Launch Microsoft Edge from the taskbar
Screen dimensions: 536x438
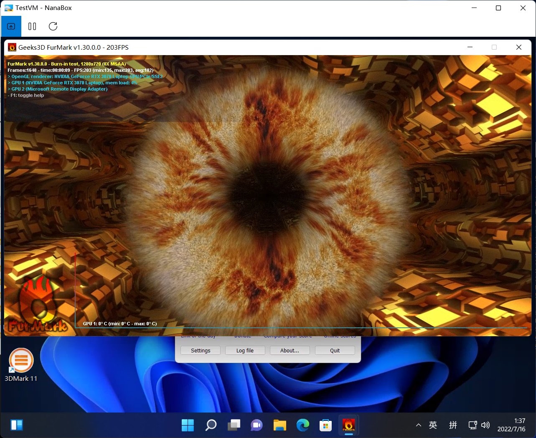[x=302, y=425]
